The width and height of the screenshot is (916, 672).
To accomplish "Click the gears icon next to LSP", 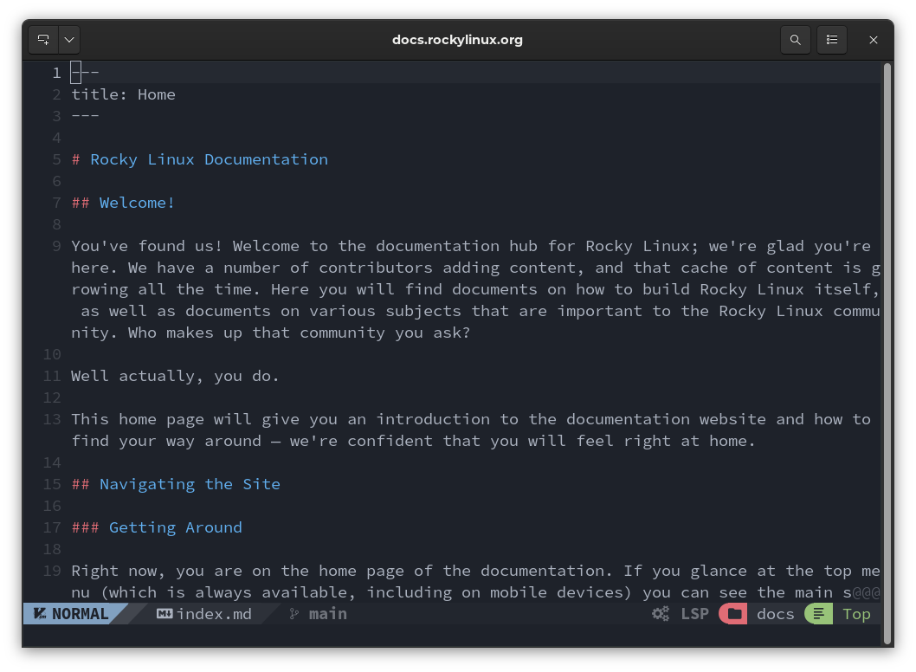I will click(661, 614).
